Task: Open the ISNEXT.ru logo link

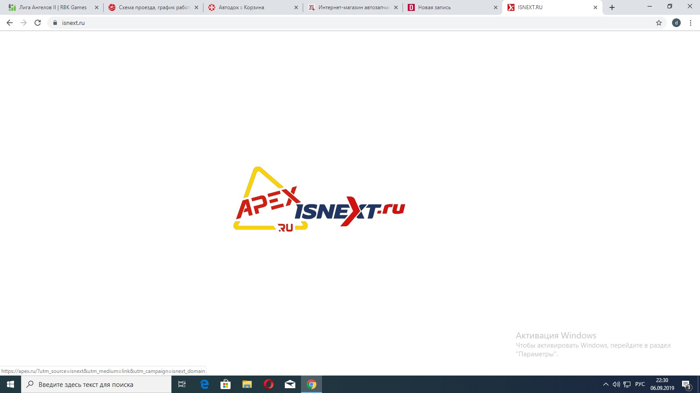Action: click(x=350, y=211)
